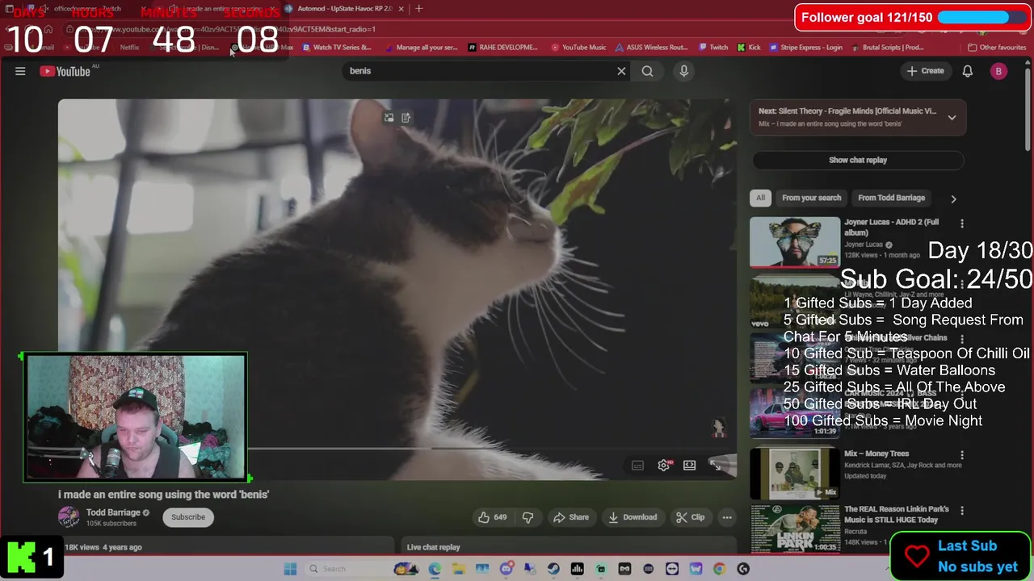Open the Windows Start menu
Image resolution: width=1034 pixels, height=581 pixels.
click(x=290, y=569)
